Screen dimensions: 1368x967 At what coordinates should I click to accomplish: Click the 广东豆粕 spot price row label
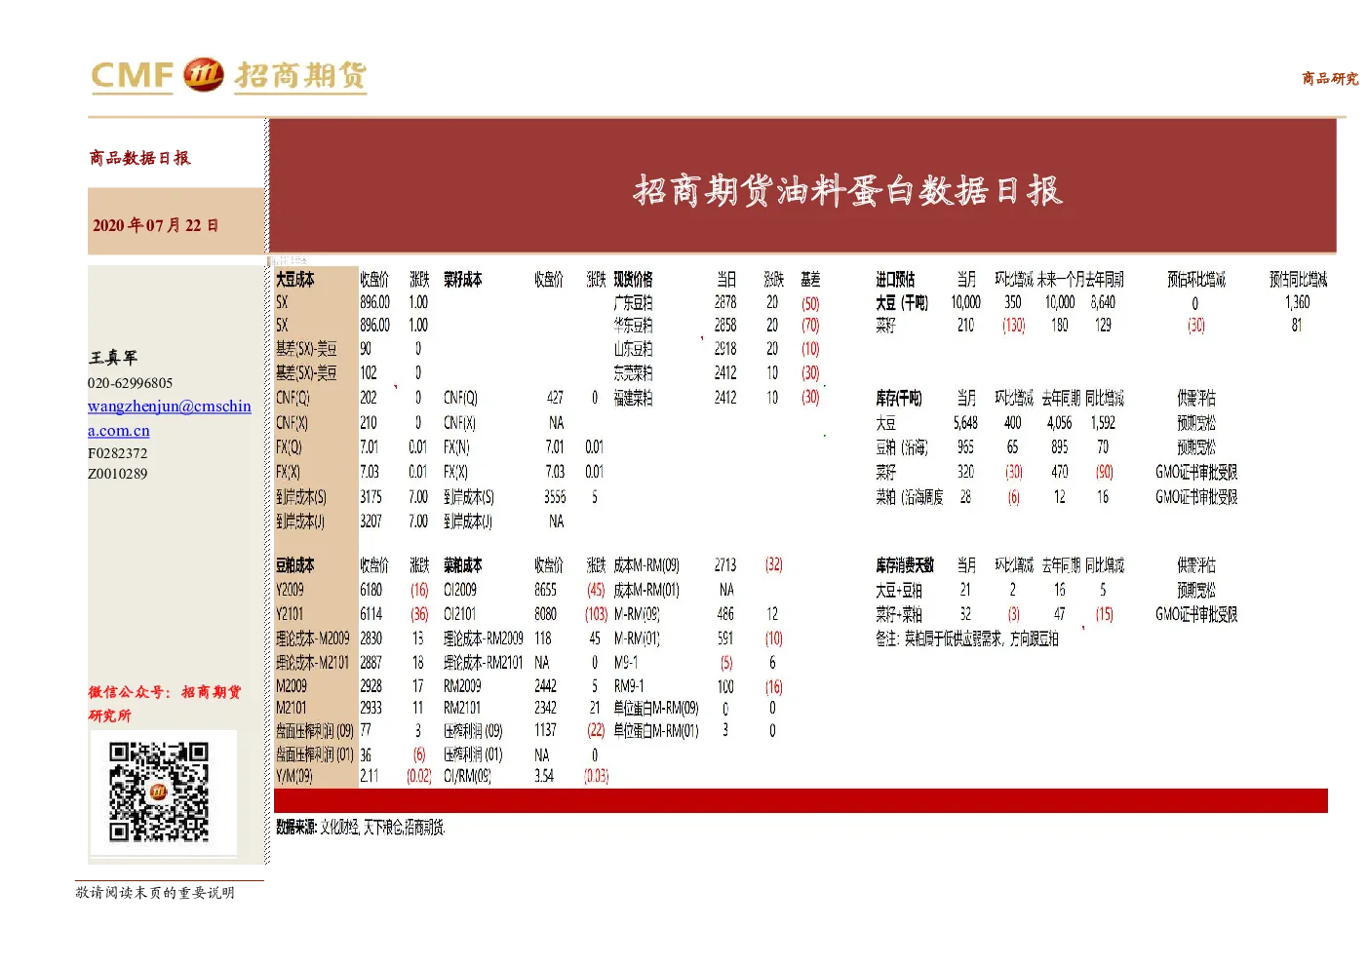point(633,303)
